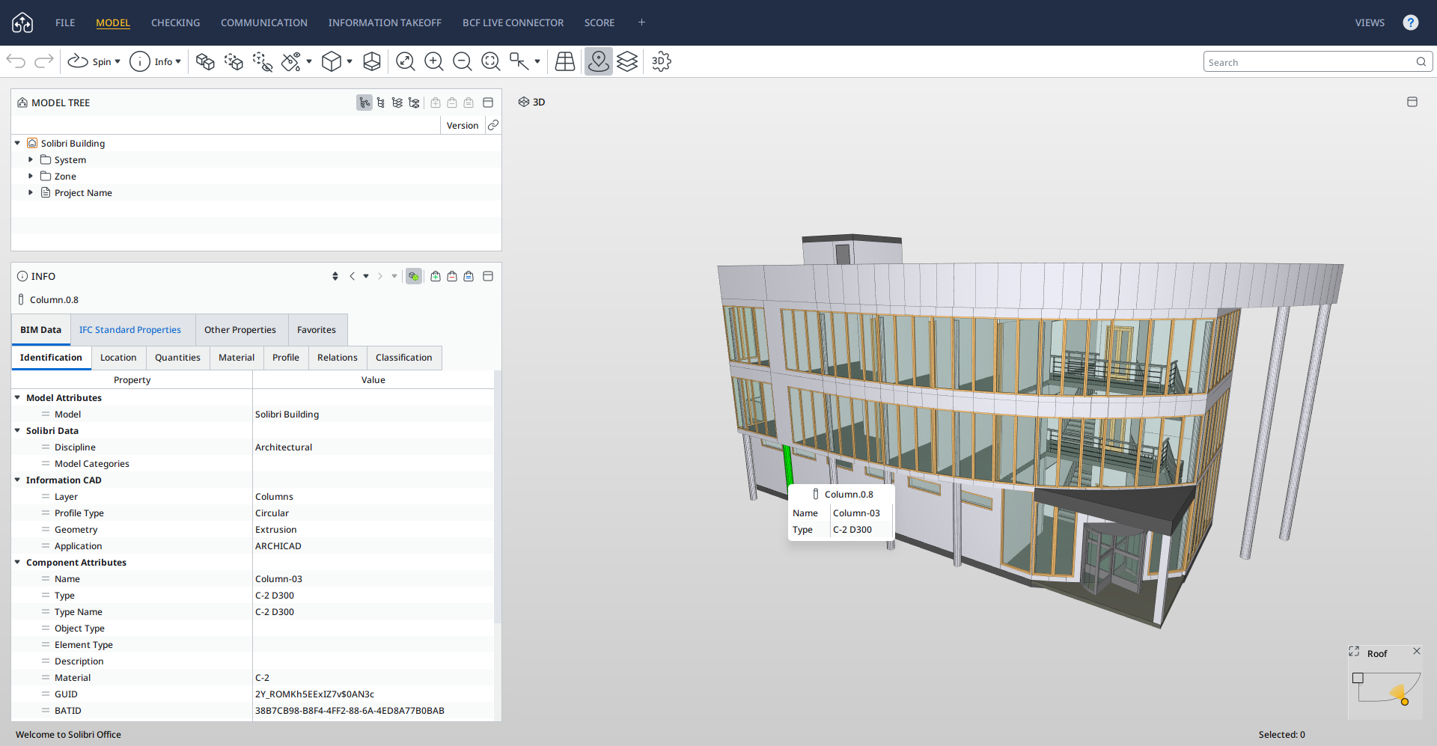1437x746 pixels.
Task: Switch to the CHECKING tab
Action: tap(175, 22)
